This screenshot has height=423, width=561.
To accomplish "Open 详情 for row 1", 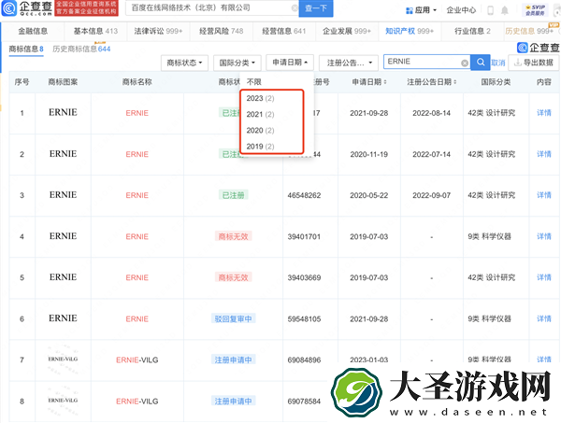I will click(x=544, y=113).
